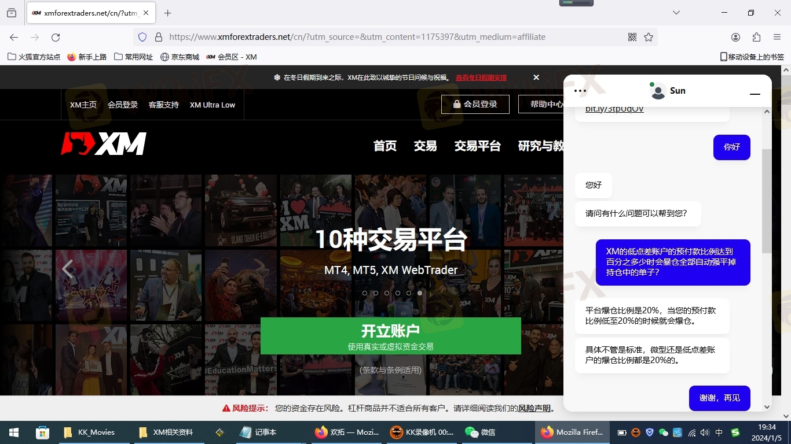Click the battery tray icon

(622, 432)
